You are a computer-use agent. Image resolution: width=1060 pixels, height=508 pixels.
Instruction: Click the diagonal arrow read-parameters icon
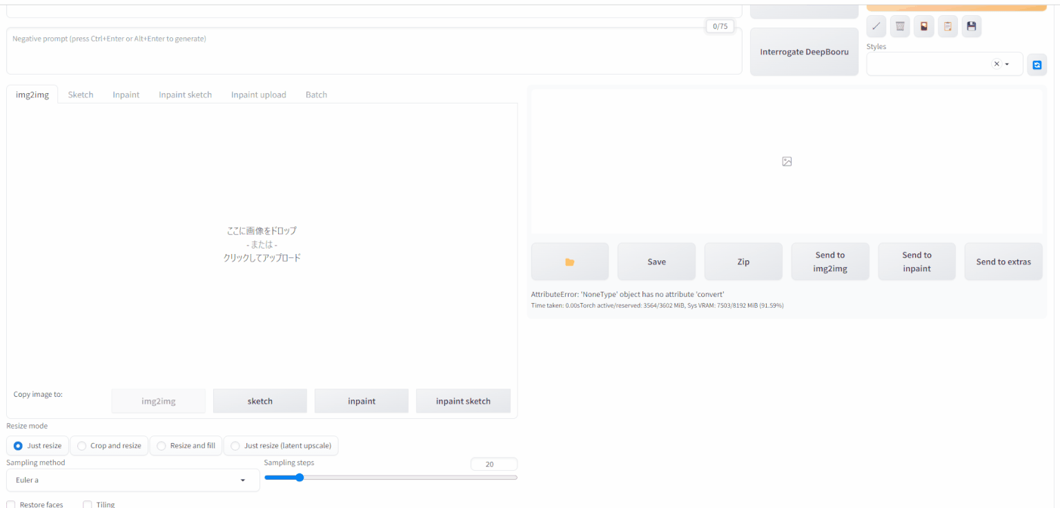coord(876,27)
